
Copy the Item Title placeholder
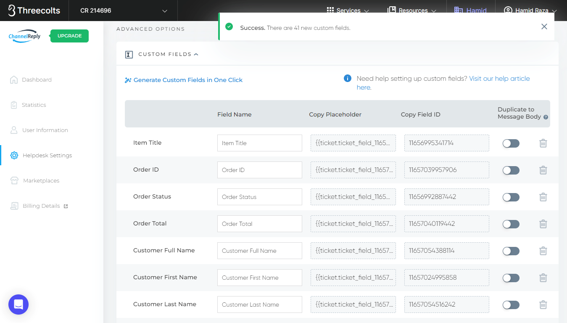coord(353,143)
